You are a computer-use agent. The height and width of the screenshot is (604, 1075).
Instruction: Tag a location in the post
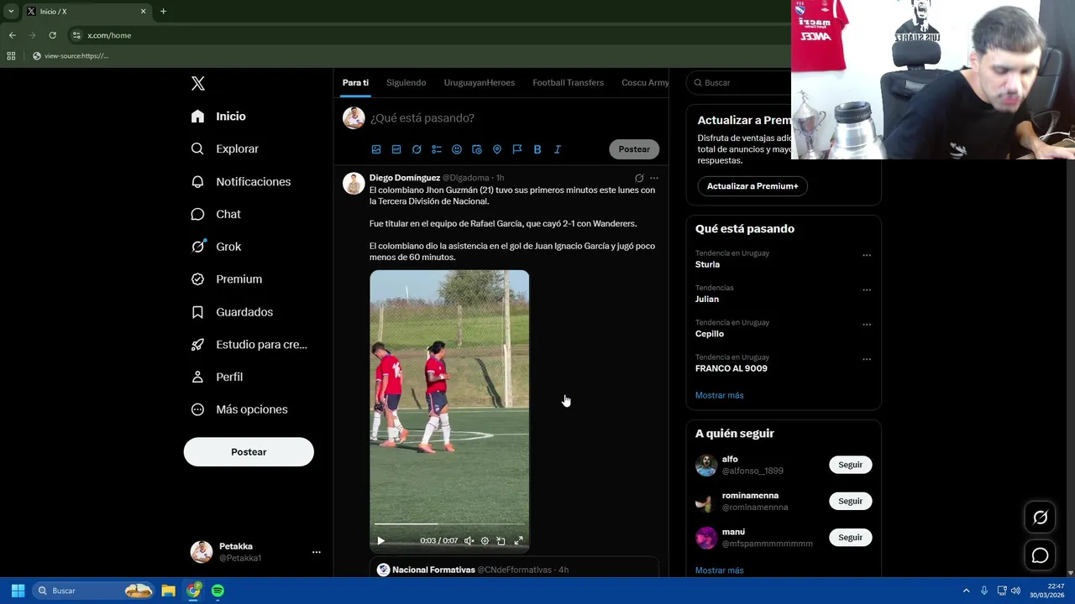(497, 149)
